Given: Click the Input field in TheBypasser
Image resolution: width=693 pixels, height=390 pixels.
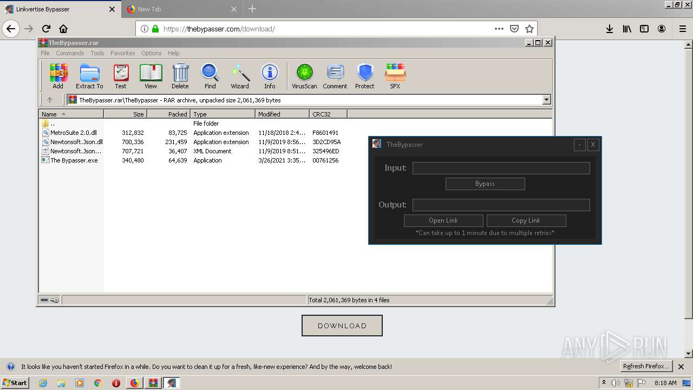Looking at the screenshot, I should 501,168.
